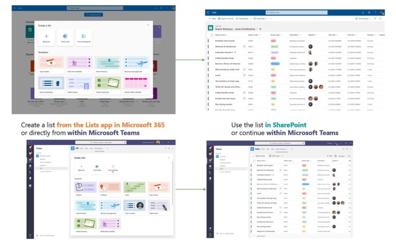Open more commands ellipsis after Automate
The image size is (396, 245).
pyautogui.click(x=271, y=19)
